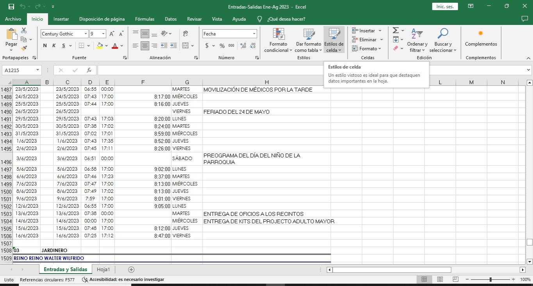Open the Fórmulas ribbon tab
Image resolution: width=533 pixels, height=286 pixels.
(144, 19)
